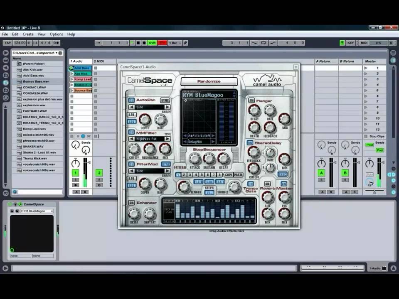399x299 pixels.
Task: Toggle the AutoPan SYNC button
Action: [x=165, y=100]
